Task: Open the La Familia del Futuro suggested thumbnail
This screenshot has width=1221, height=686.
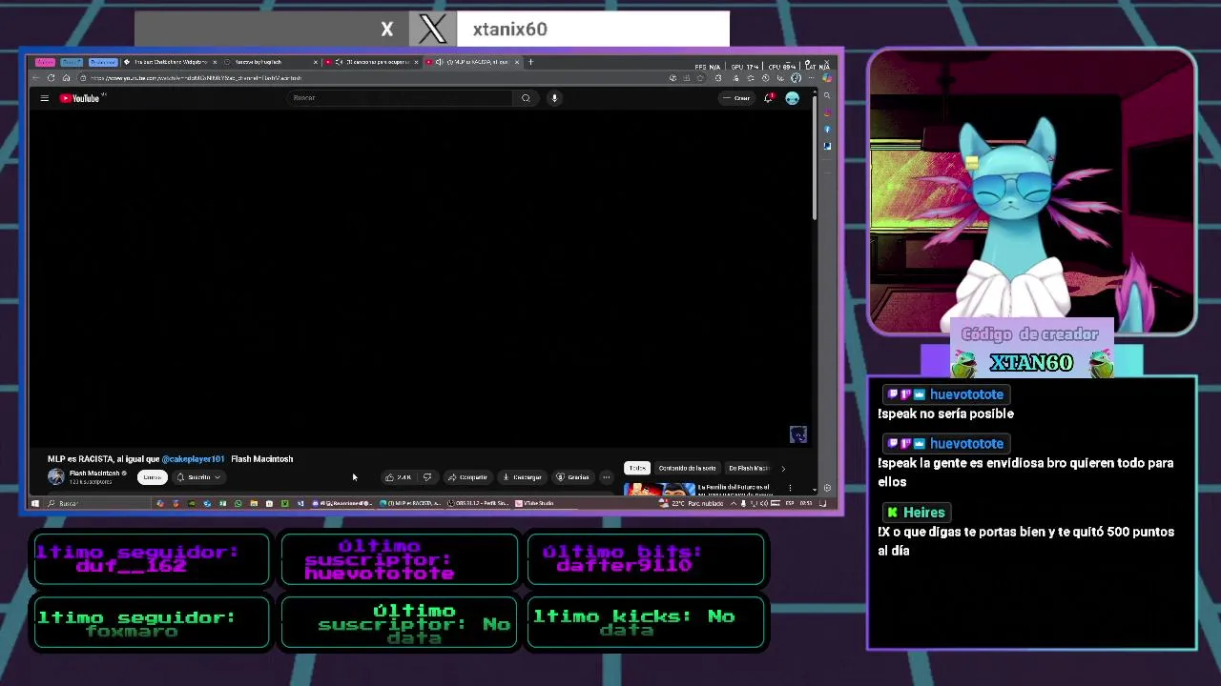Action: click(x=659, y=490)
